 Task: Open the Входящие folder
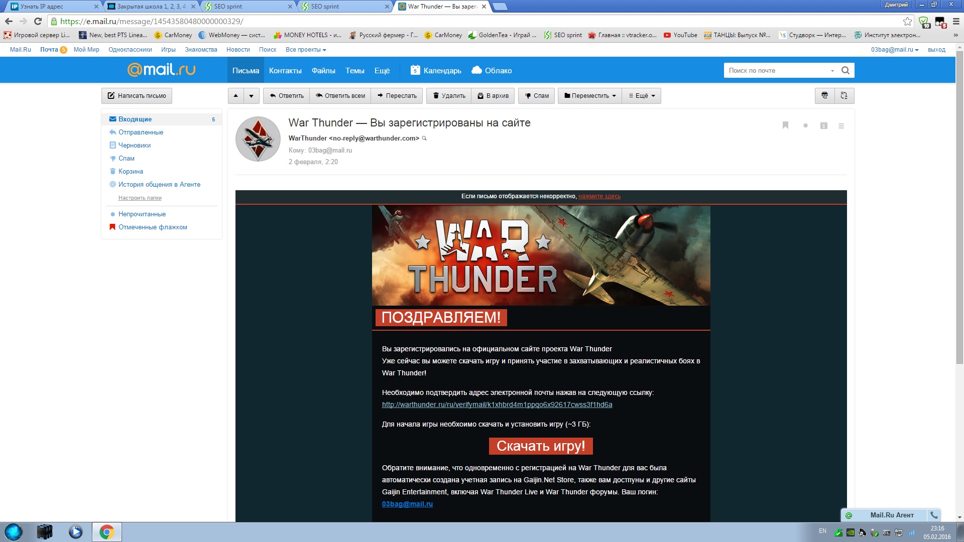coord(162,119)
